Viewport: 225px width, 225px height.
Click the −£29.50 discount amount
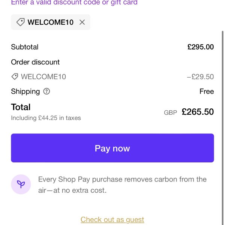tap(200, 77)
